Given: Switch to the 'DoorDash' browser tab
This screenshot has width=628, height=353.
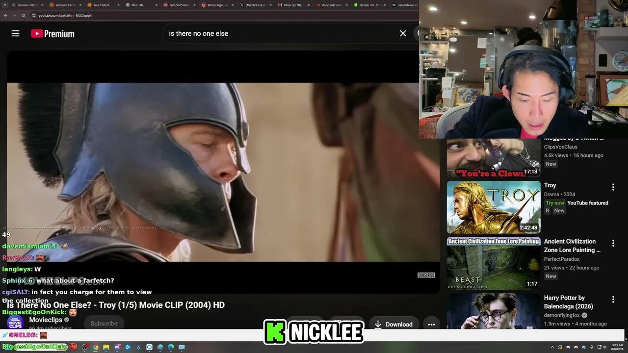Looking at the screenshot, I should tap(331, 5).
